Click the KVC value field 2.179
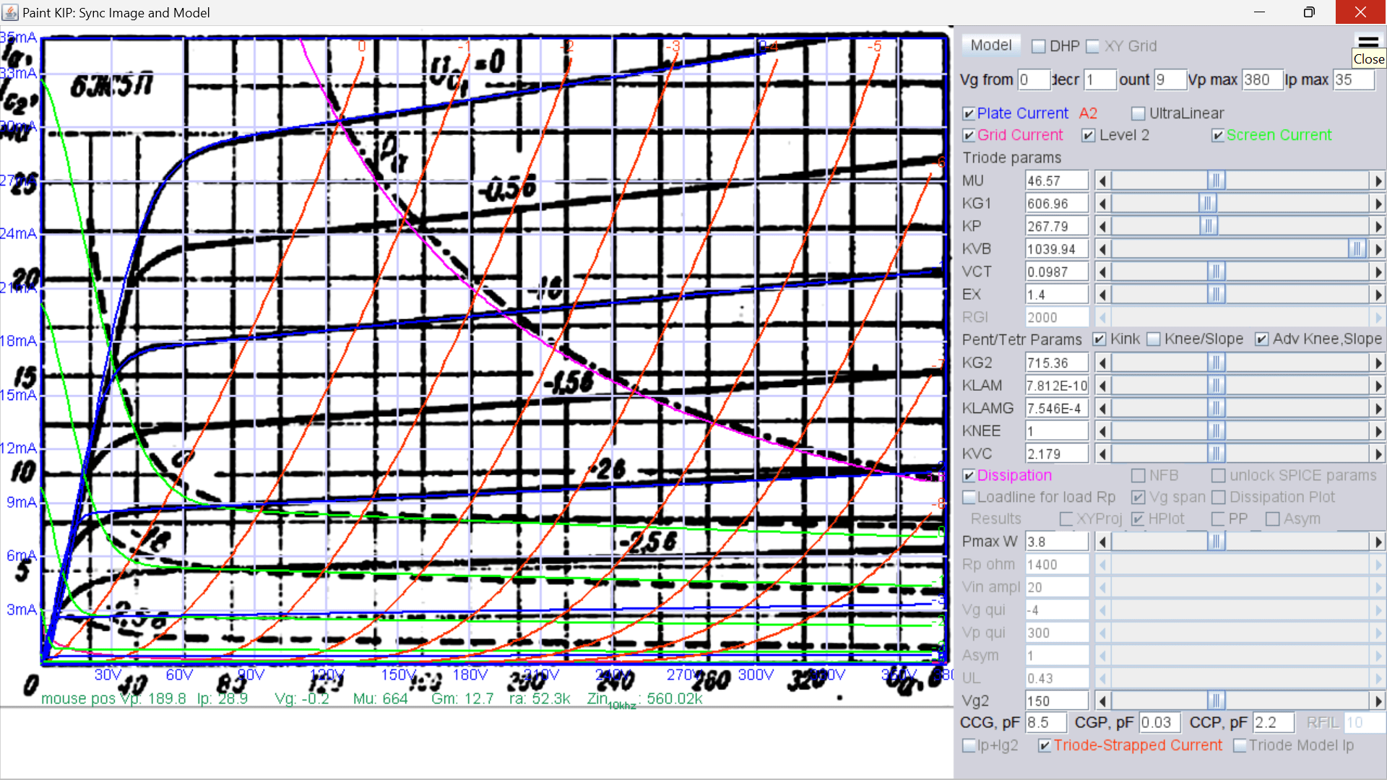1387x780 pixels. click(1056, 454)
